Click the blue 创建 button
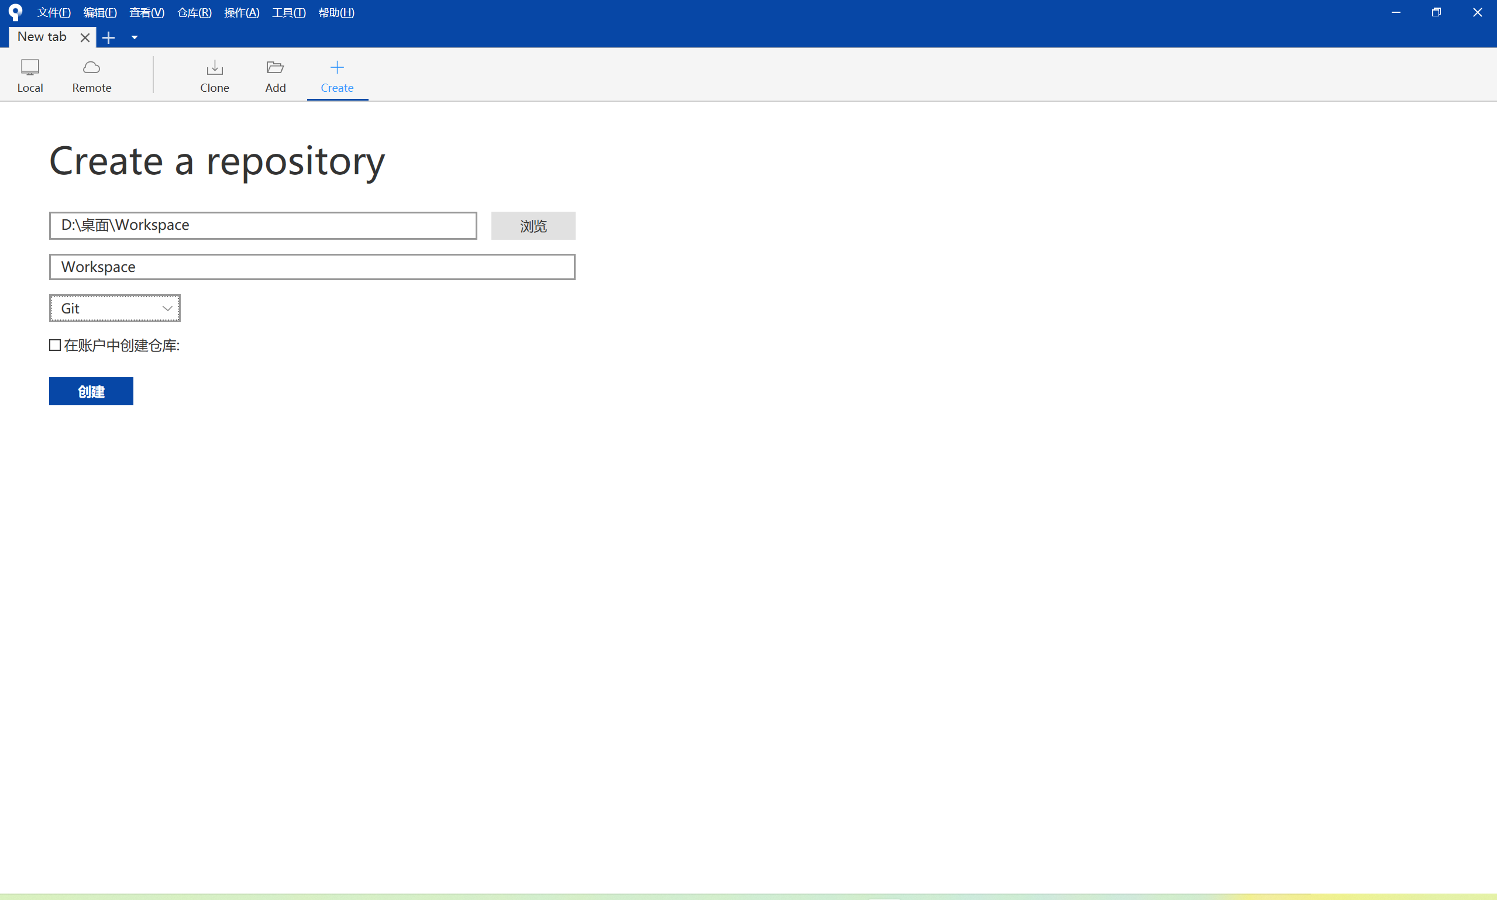This screenshot has height=900, width=1497. [x=91, y=391]
